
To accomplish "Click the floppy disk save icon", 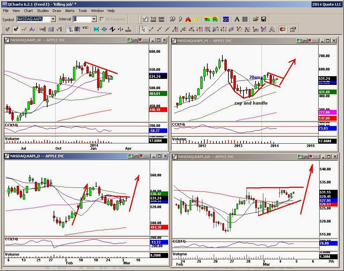I will click(264, 19).
